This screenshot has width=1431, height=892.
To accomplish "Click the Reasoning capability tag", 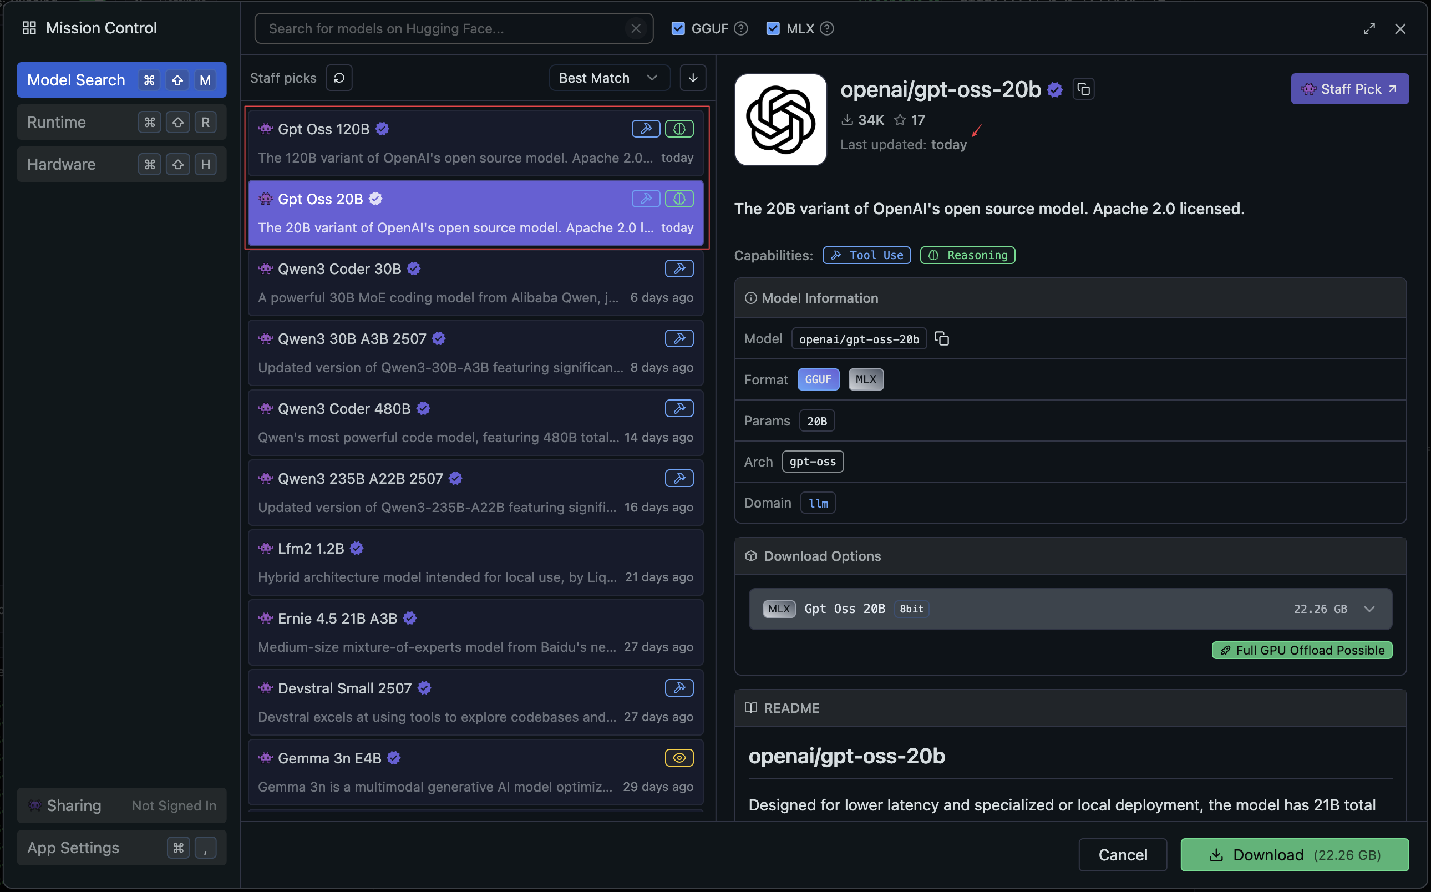I will coord(967,255).
